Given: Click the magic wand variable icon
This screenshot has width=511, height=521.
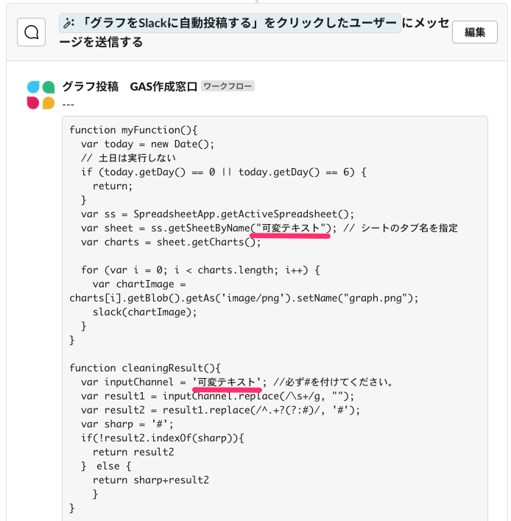Looking at the screenshot, I should pos(68,24).
